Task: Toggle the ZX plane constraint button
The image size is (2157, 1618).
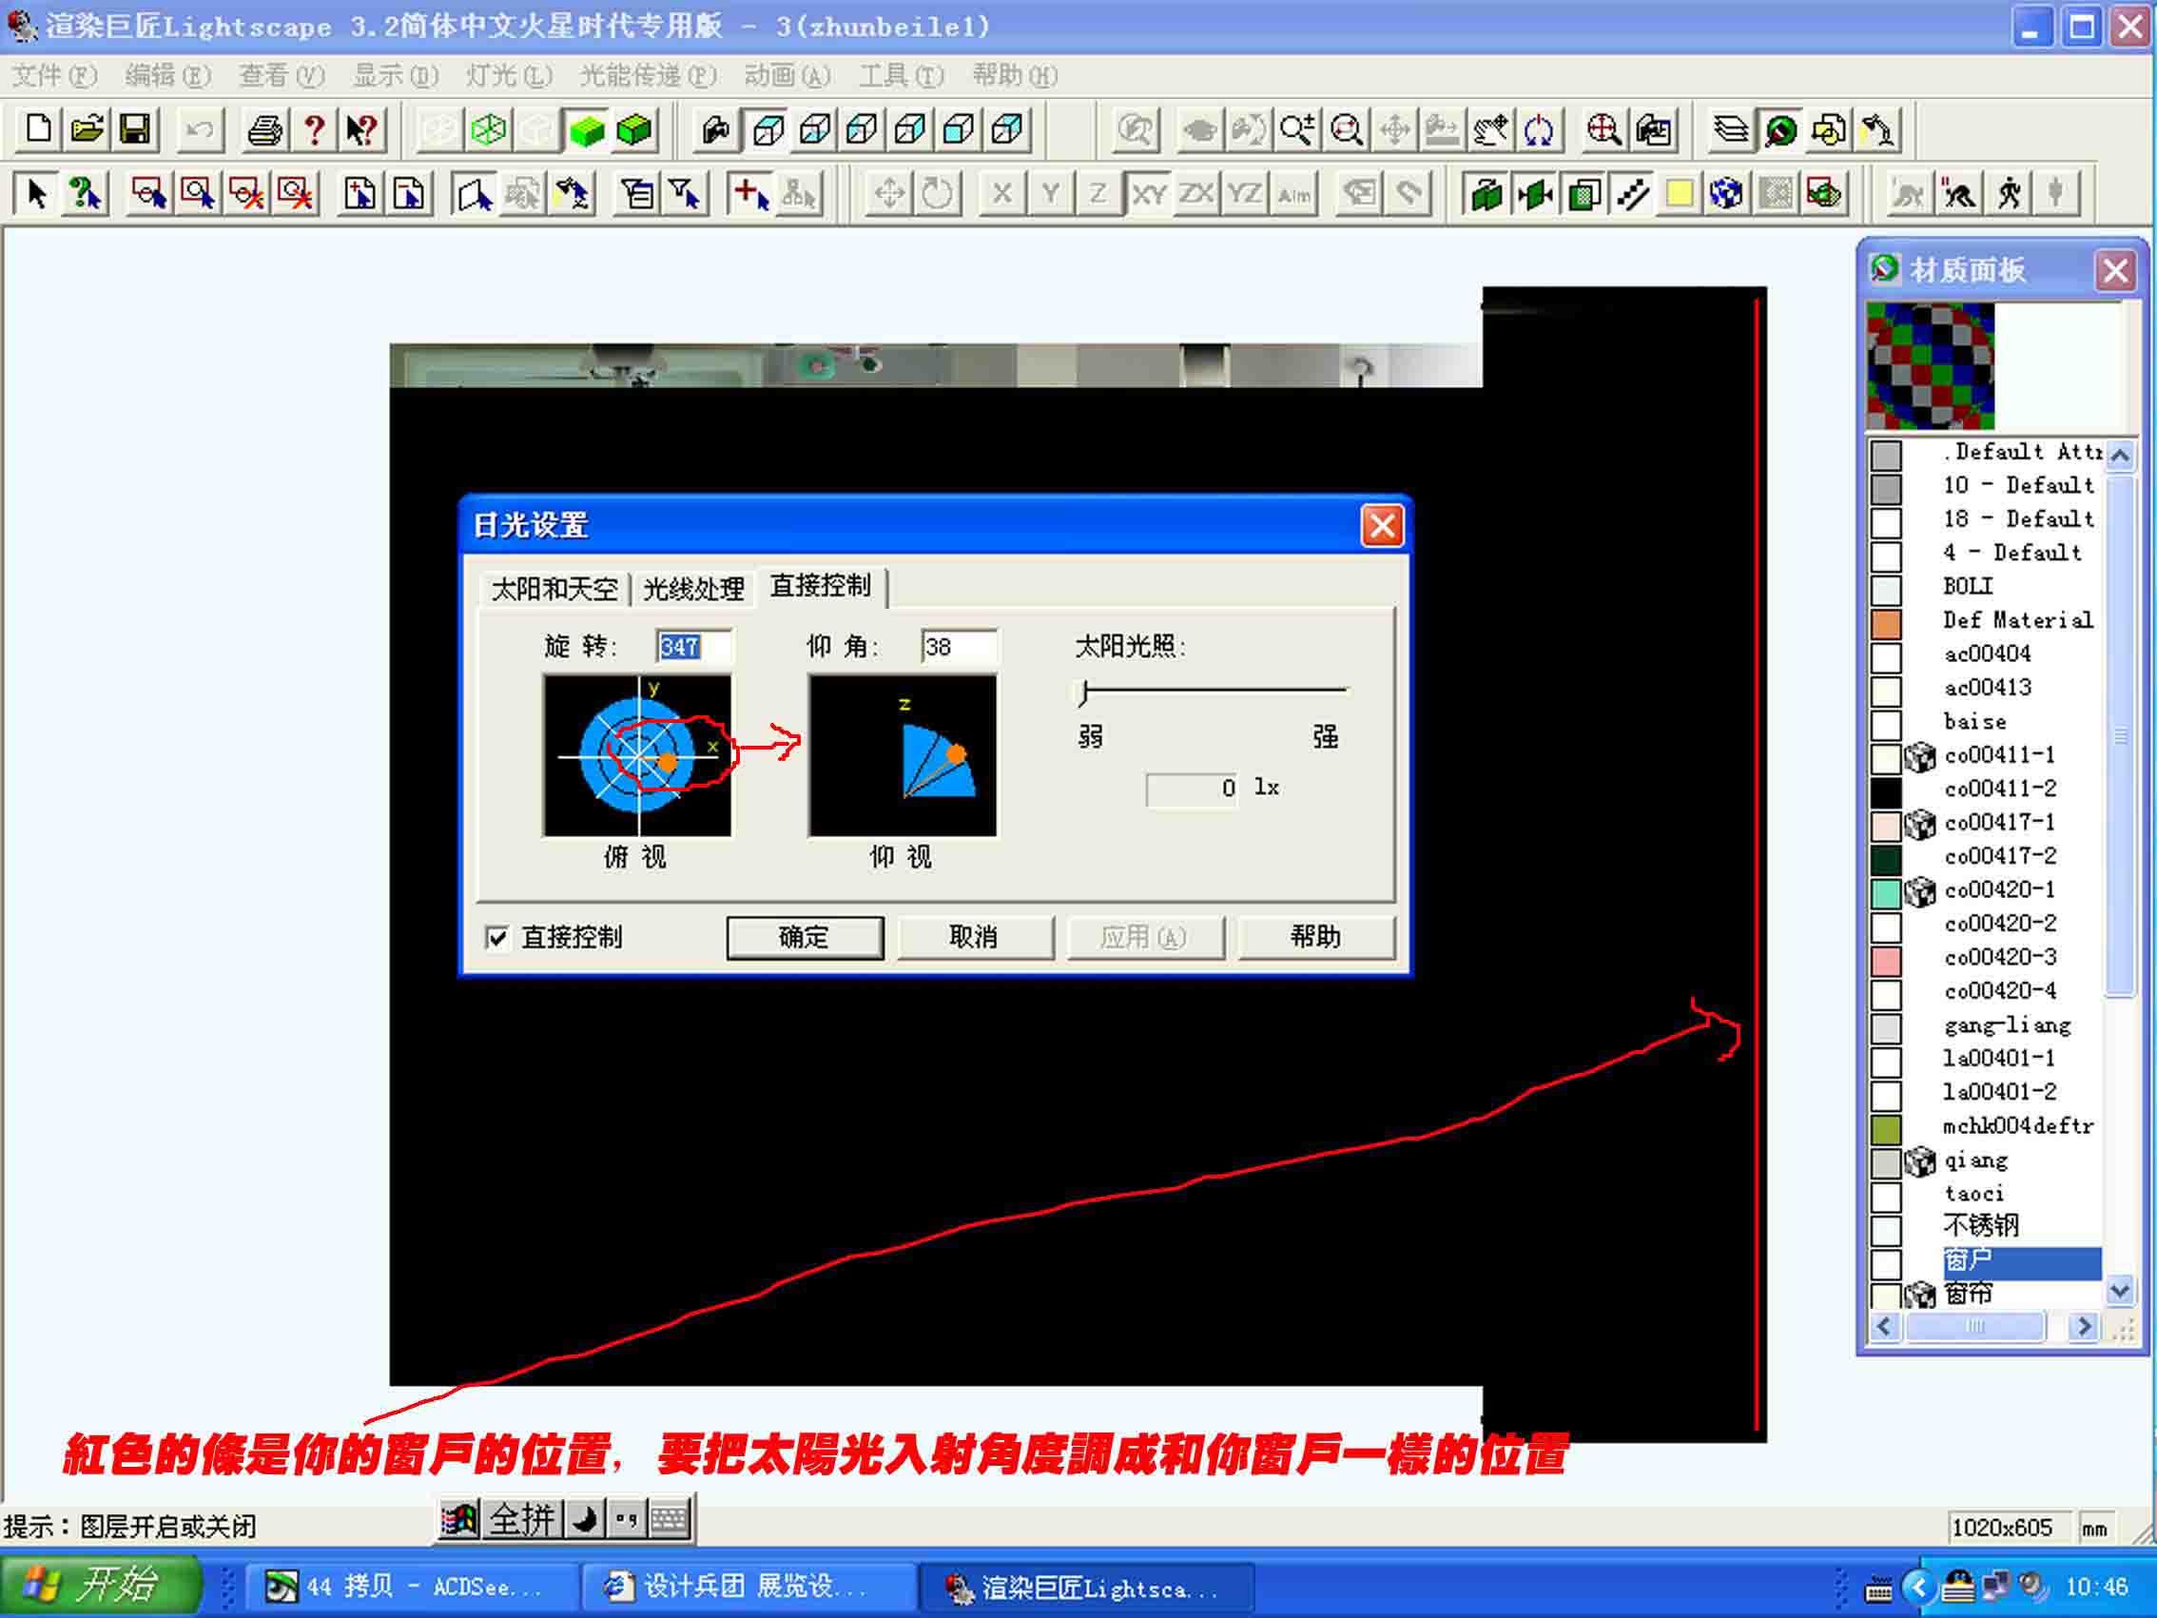Action: [x=1196, y=194]
